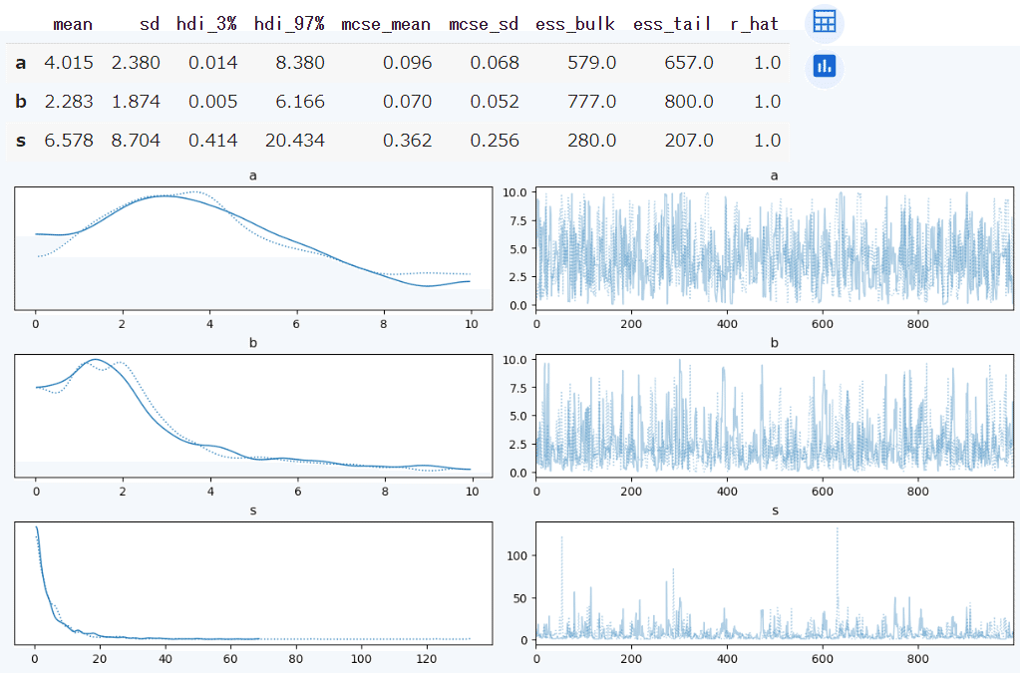Click the mcse_mean value 0.362

(407, 142)
